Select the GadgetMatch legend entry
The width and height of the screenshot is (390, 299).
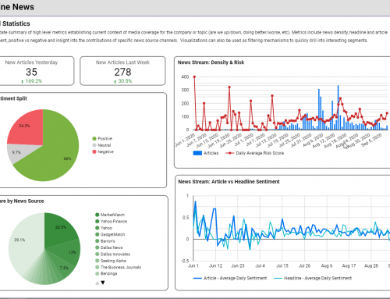(x=110, y=234)
